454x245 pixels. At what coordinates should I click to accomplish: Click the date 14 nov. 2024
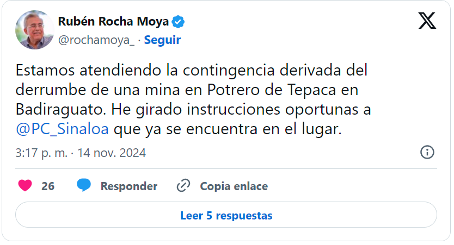click(112, 153)
